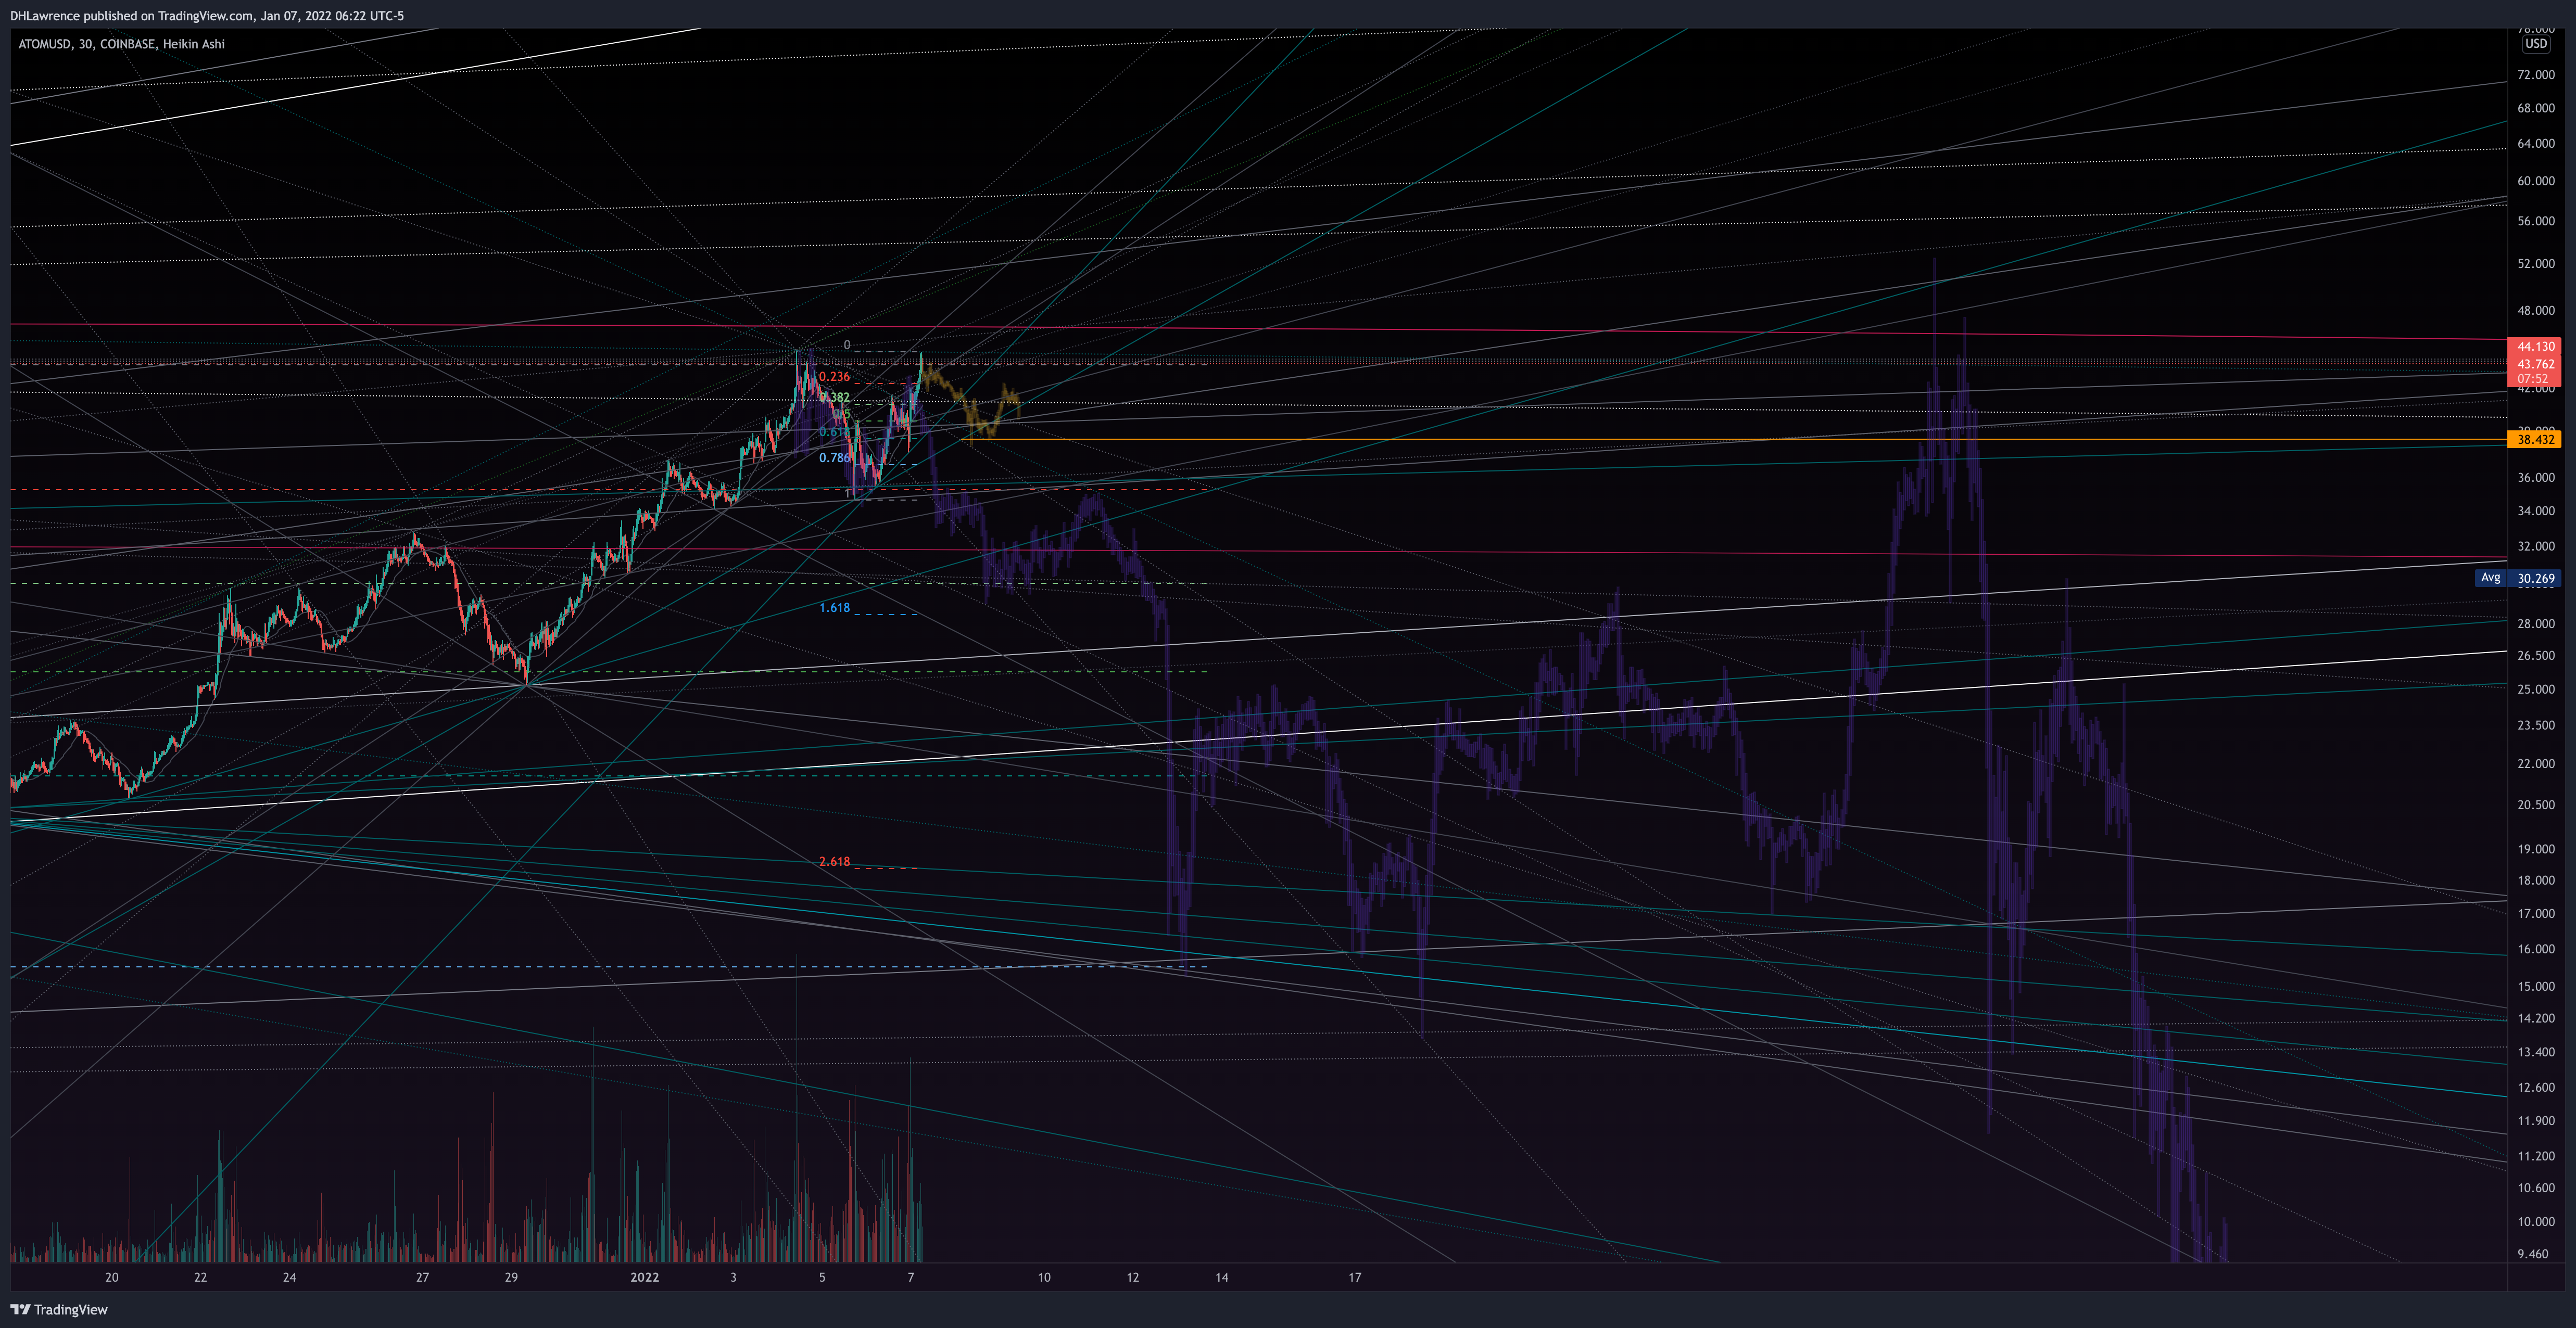Click the 68.000 price axis label
The height and width of the screenshot is (1328, 2576).
point(2535,108)
